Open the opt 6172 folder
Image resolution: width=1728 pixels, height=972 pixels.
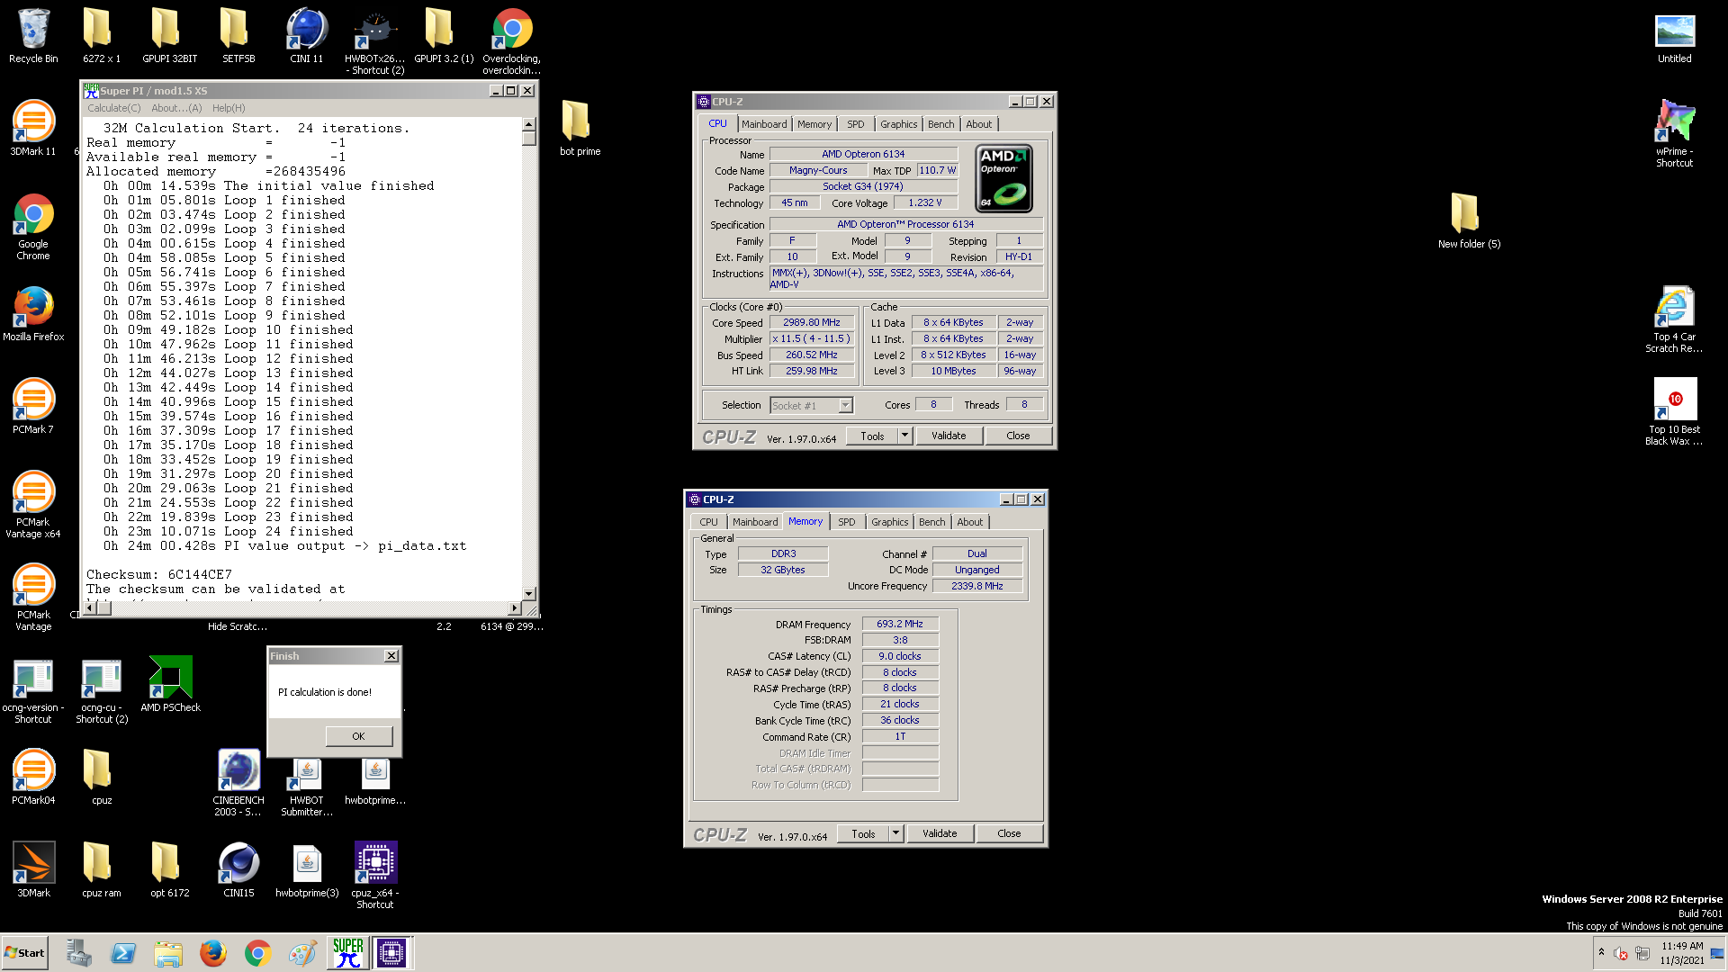tap(169, 870)
